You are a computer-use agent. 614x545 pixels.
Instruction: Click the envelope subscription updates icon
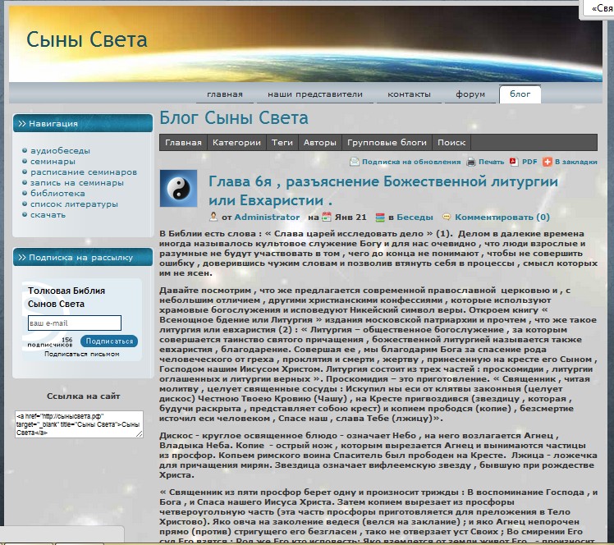click(354, 162)
